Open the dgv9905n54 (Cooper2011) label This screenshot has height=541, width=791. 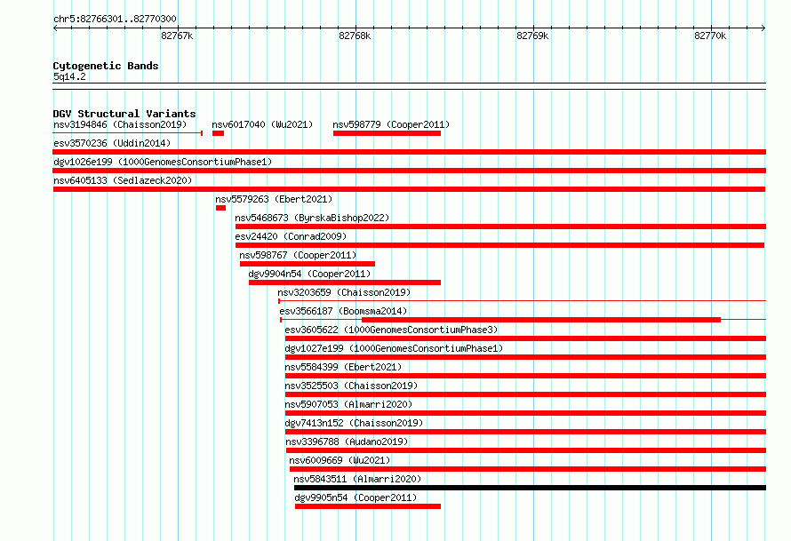pyautogui.click(x=356, y=497)
